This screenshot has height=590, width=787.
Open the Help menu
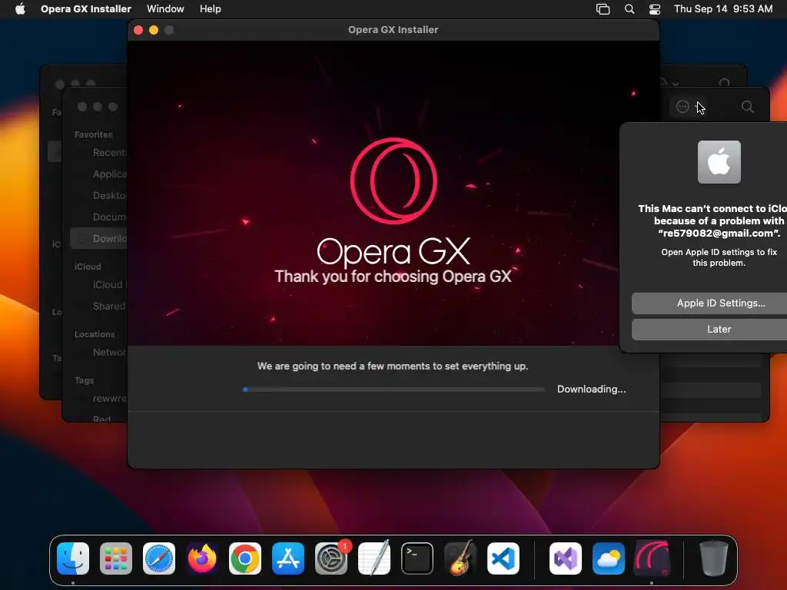tap(211, 9)
